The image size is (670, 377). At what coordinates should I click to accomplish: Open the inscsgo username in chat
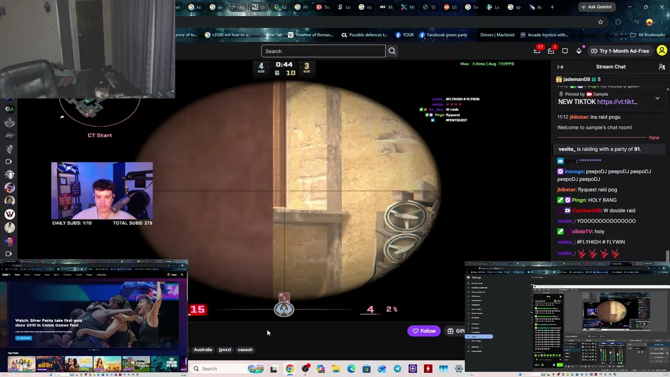tap(574, 172)
